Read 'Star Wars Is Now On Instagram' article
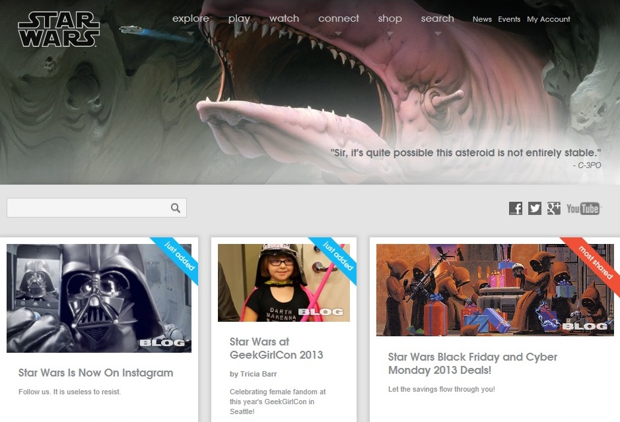The image size is (620, 422). 96,373
